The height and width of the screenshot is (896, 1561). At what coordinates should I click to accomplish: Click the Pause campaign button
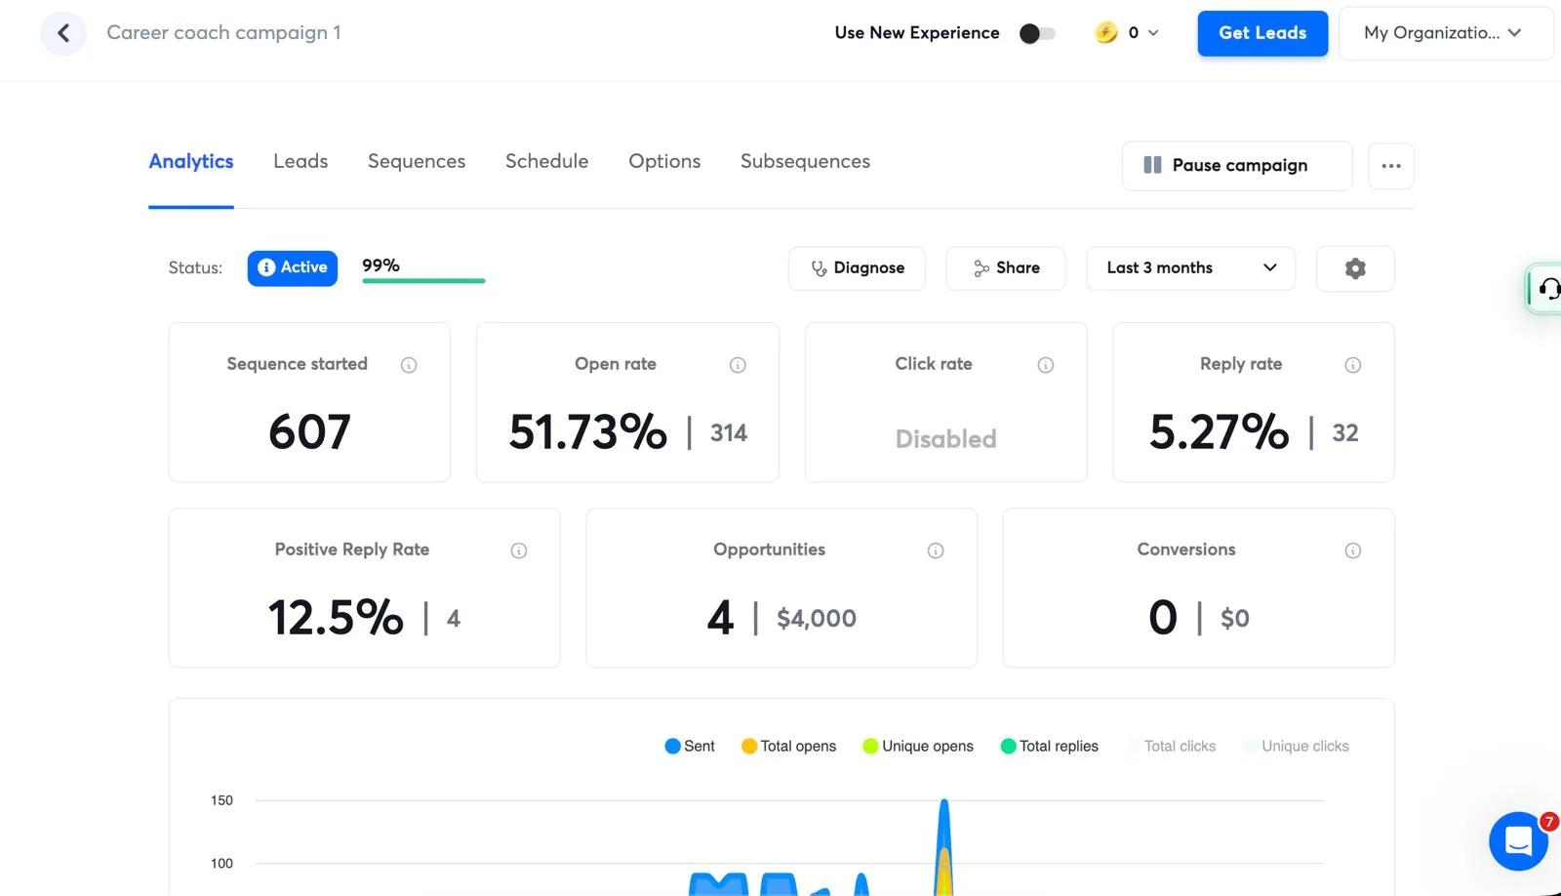(x=1237, y=166)
